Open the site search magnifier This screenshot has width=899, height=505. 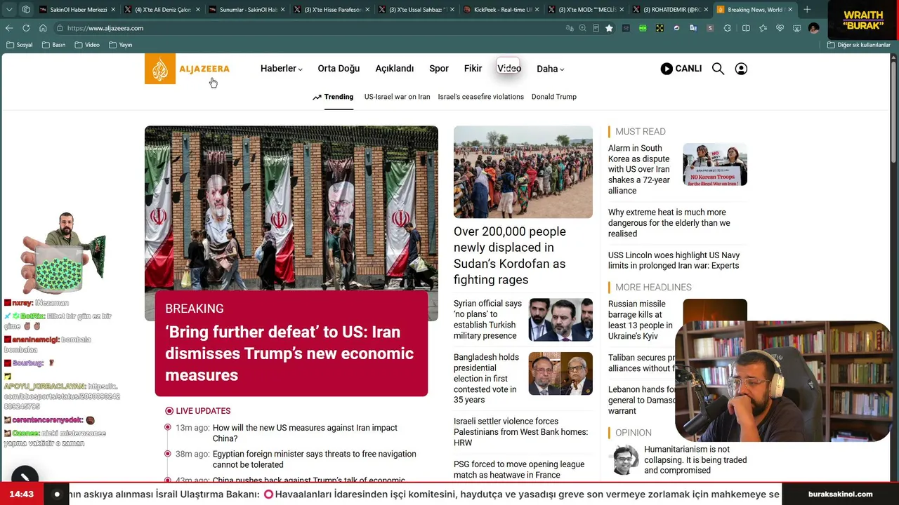click(x=718, y=69)
